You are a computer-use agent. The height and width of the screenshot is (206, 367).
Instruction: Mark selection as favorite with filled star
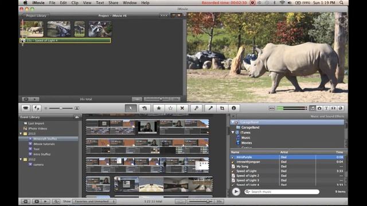159,108
